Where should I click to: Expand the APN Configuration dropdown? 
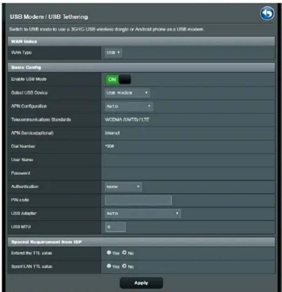[x=129, y=106]
